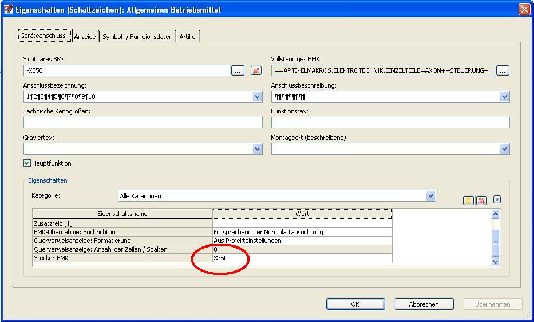Click the red X icon beside Sichtbares BMK
Viewport: 534px width, 322px height.
pos(256,70)
